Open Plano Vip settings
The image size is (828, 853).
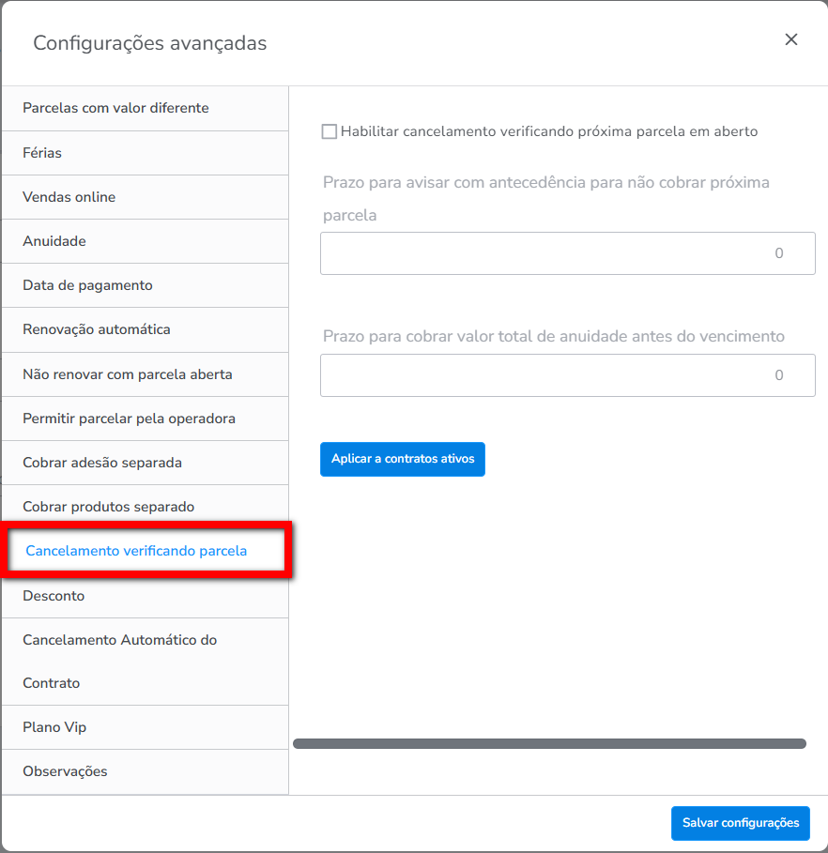(54, 727)
